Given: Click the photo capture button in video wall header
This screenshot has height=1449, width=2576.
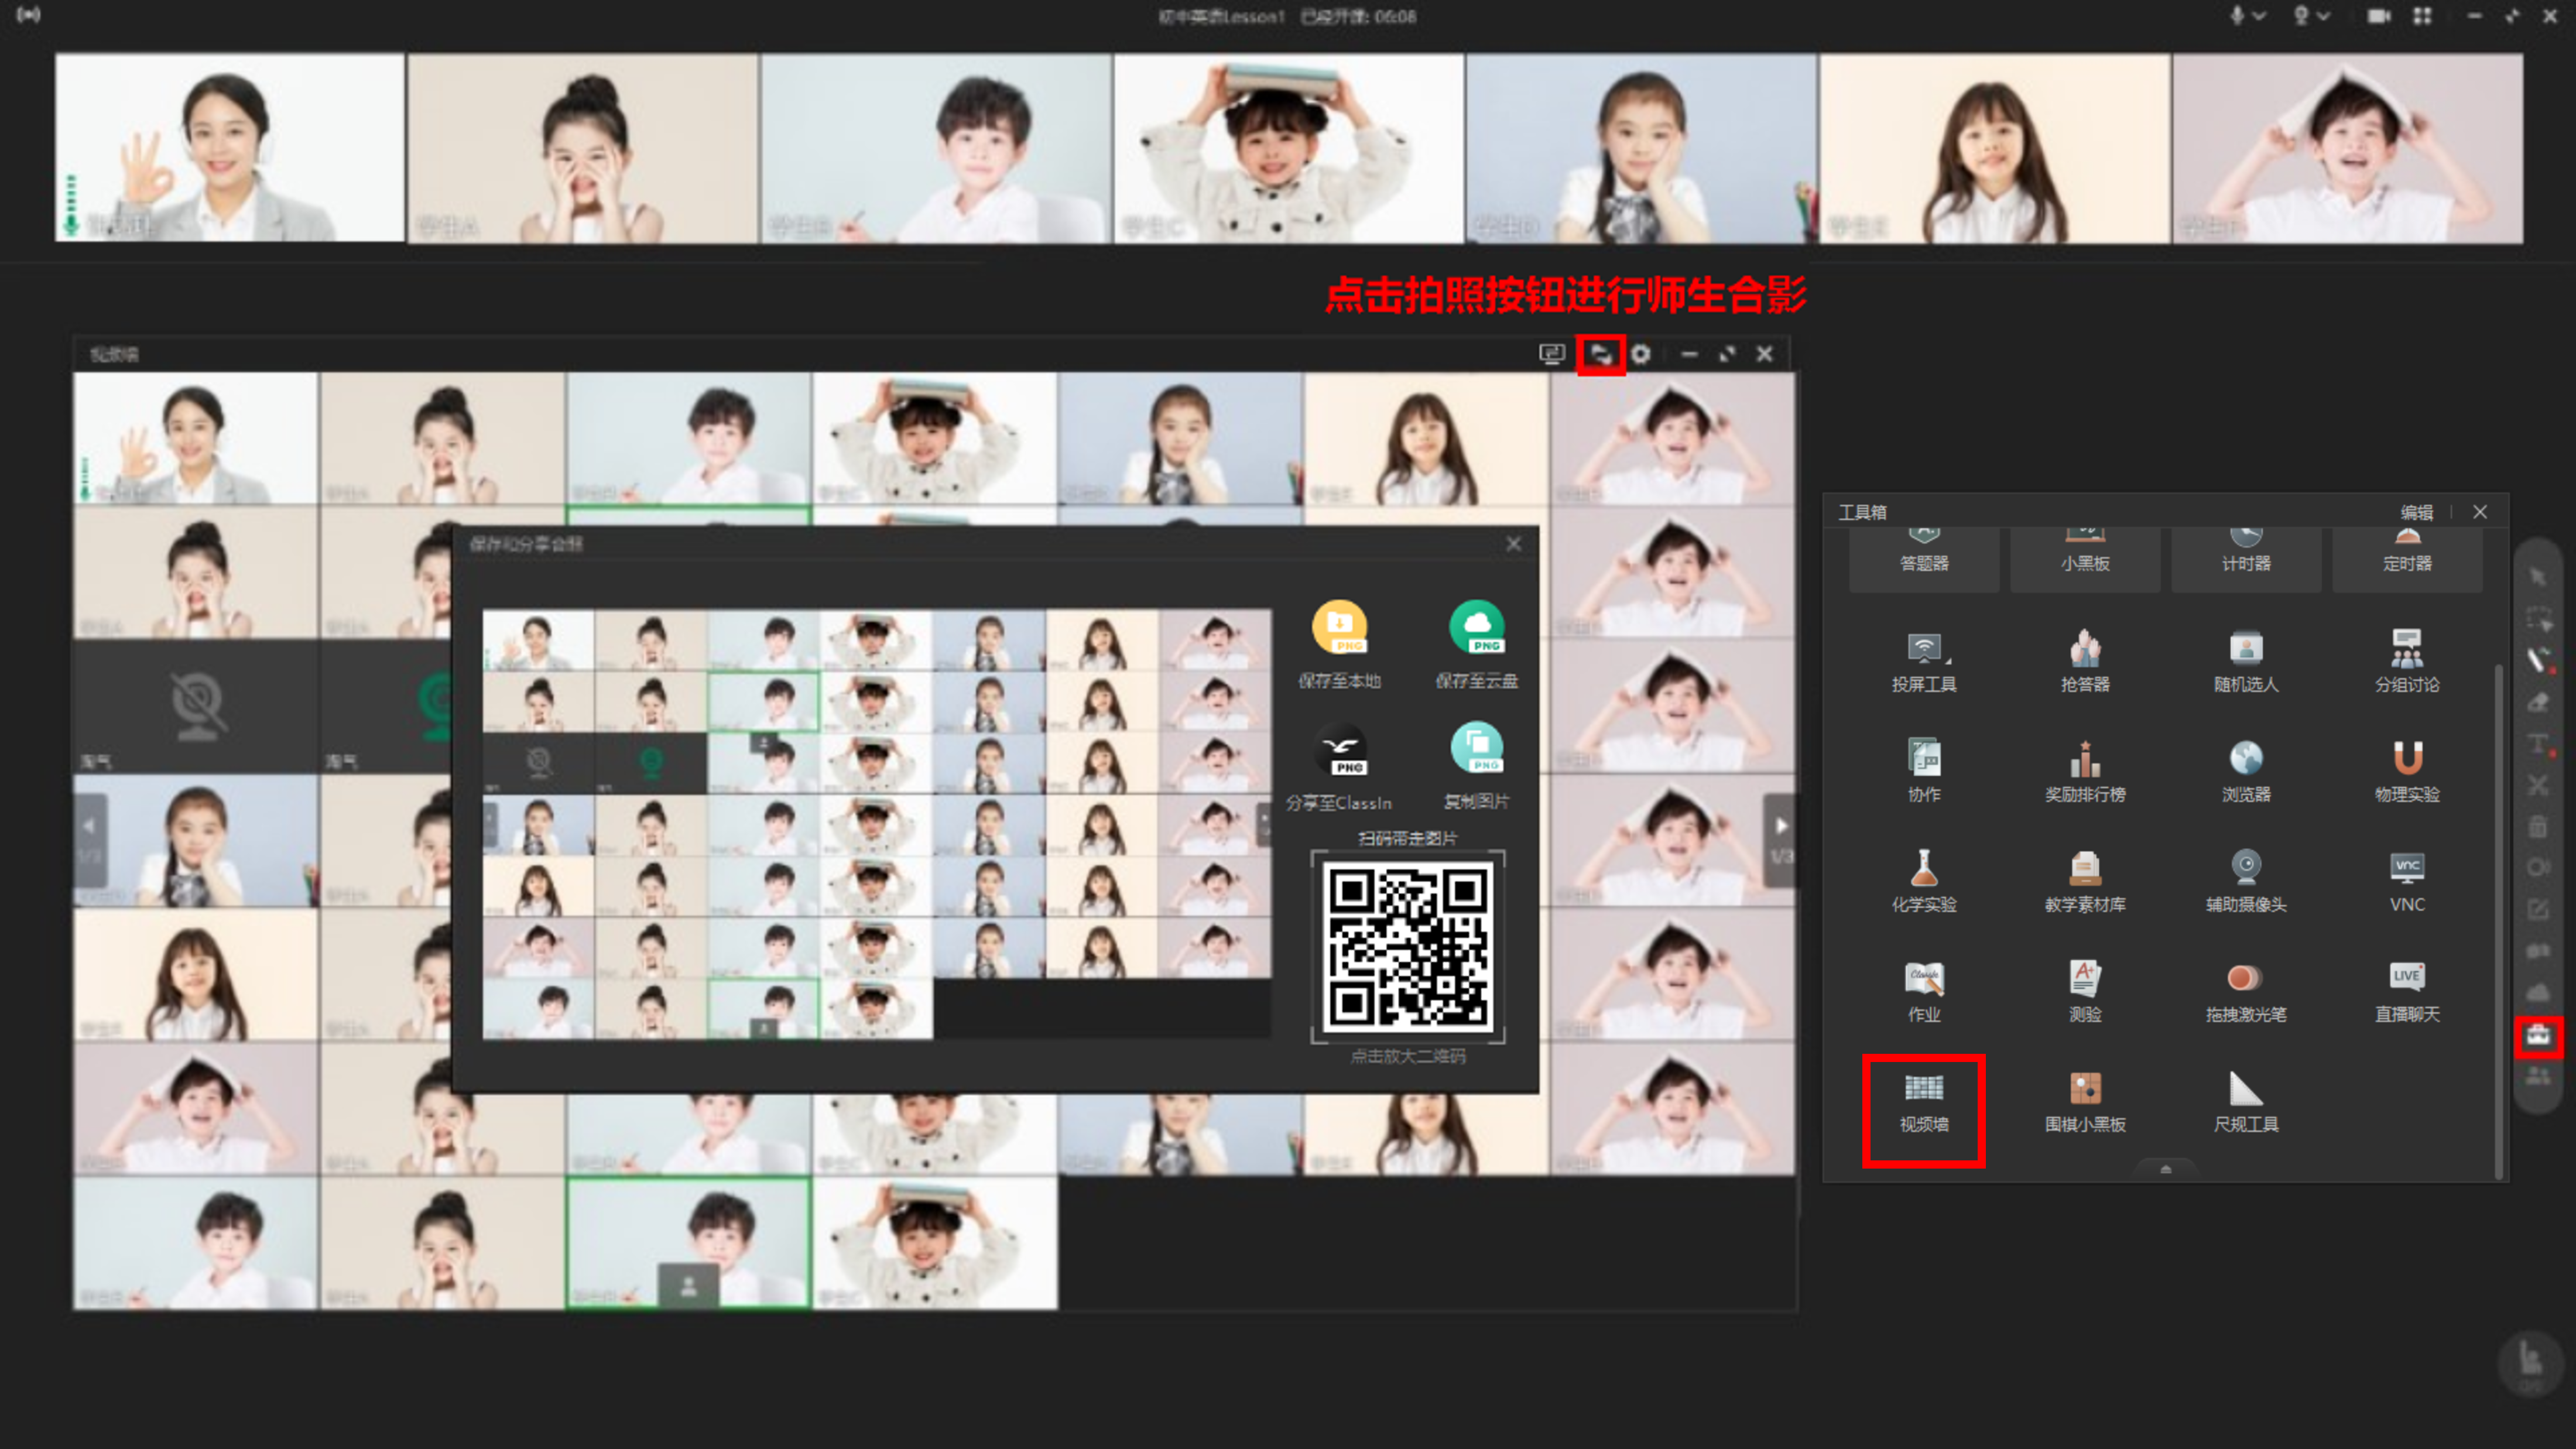Looking at the screenshot, I should 1600,354.
